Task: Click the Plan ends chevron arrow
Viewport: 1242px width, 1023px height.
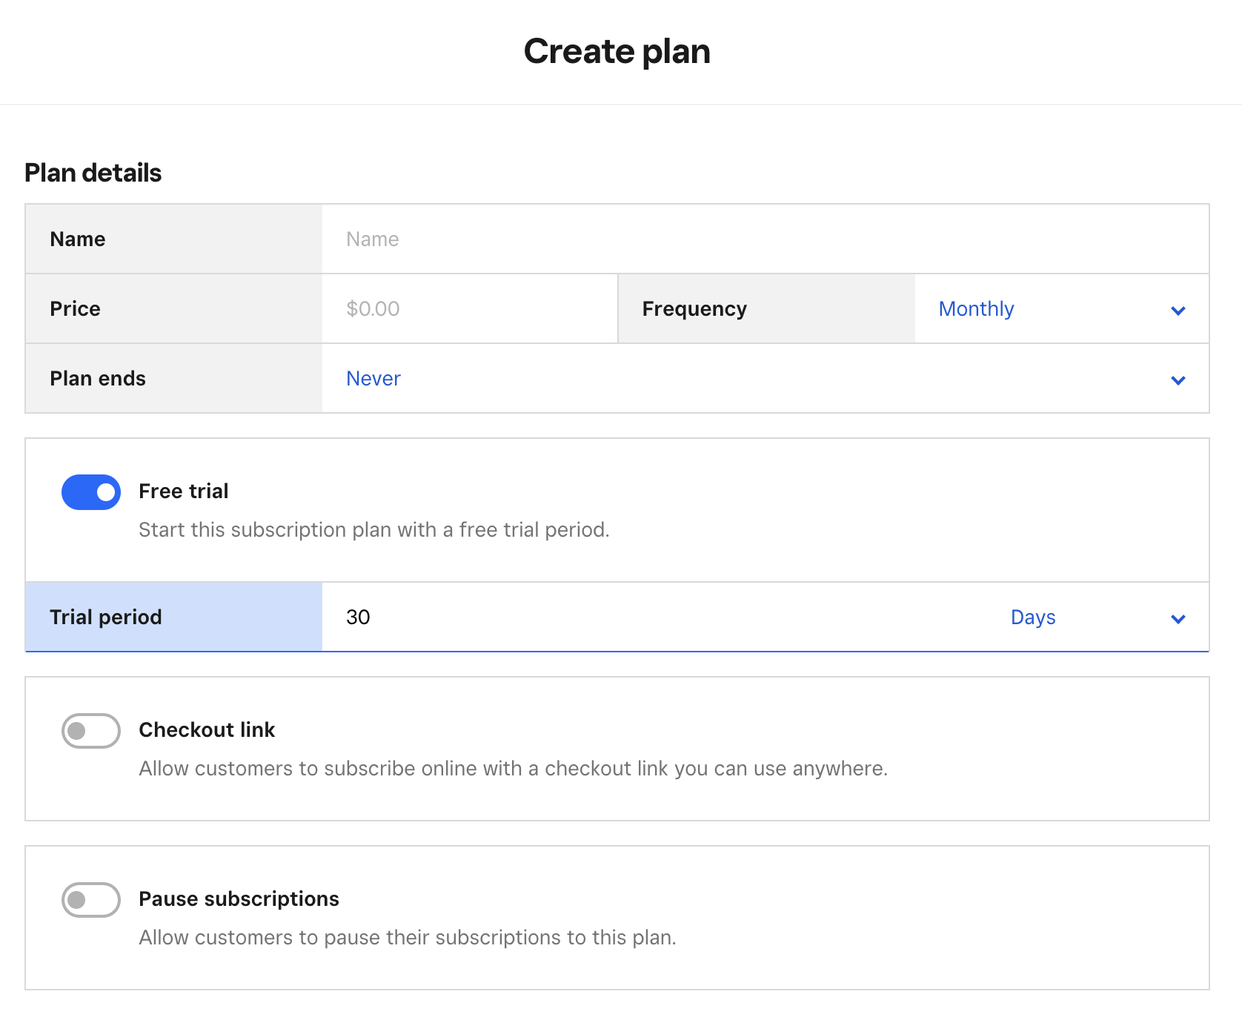Action: 1178,380
